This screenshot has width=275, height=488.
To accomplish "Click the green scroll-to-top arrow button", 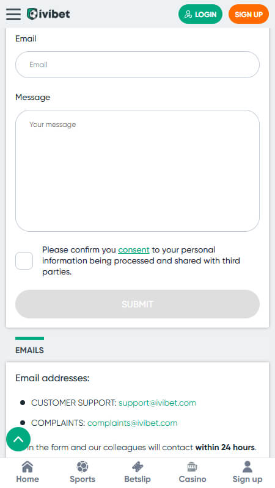I will pyautogui.click(x=18, y=439).
